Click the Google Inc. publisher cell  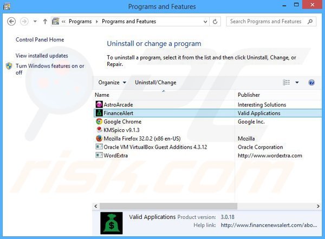click(x=251, y=122)
